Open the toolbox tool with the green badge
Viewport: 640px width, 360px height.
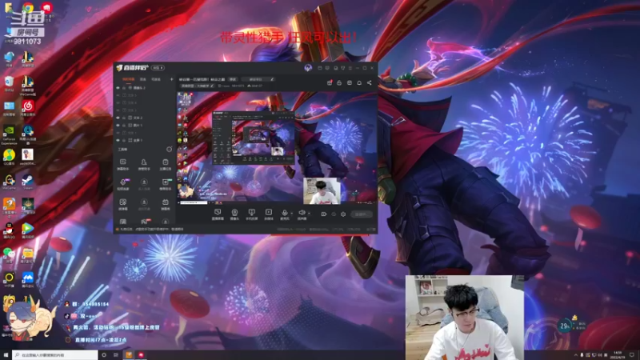coord(166,184)
